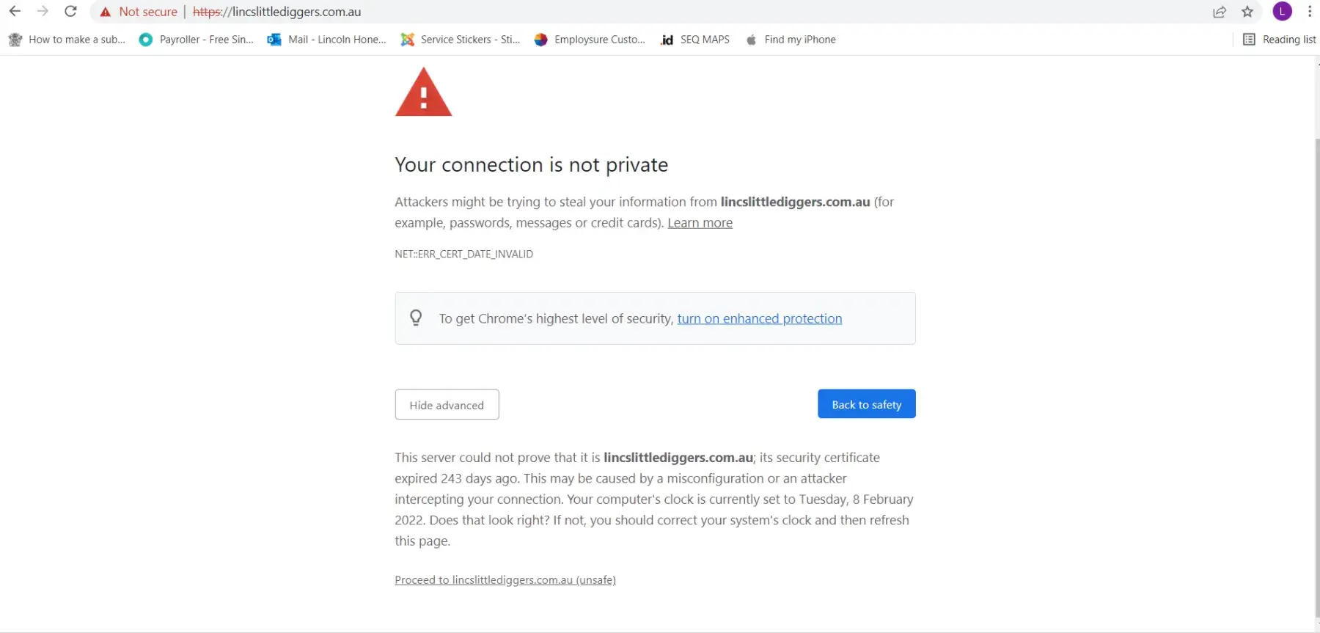Open the Reading list panel
This screenshot has height=633, width=1320.
coord(1280,40)
